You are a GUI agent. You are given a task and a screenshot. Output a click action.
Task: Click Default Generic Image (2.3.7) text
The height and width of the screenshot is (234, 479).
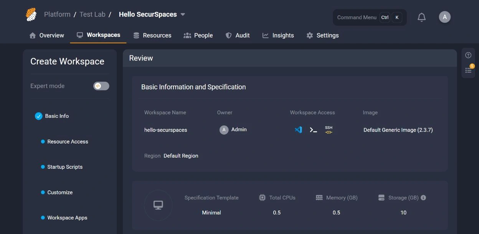(398, 130)
